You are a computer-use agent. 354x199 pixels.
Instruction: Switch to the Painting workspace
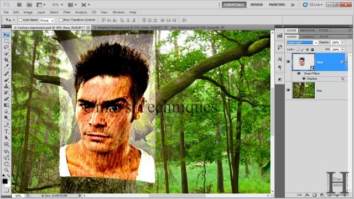(277, 5)
